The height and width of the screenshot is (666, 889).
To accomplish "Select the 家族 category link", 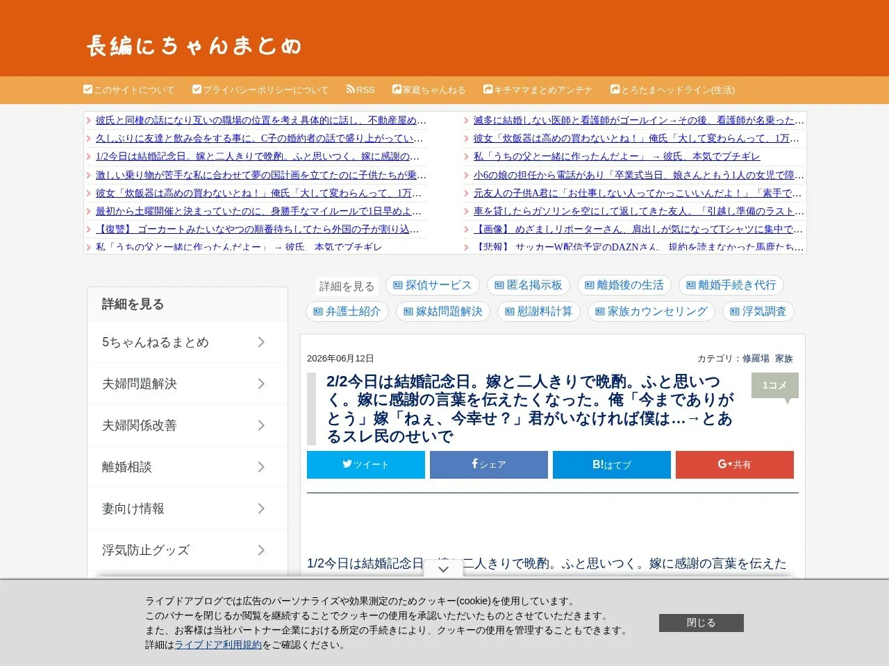I will click(x=784, y=359).
